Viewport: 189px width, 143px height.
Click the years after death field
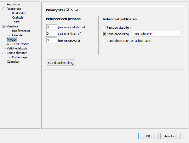pos(51,27)
